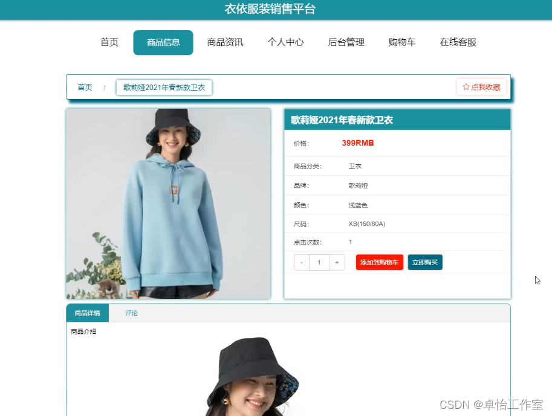Add item via 添加到购物车 button

coord(380,262)
